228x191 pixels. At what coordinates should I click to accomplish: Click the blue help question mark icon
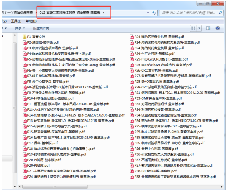217,28
